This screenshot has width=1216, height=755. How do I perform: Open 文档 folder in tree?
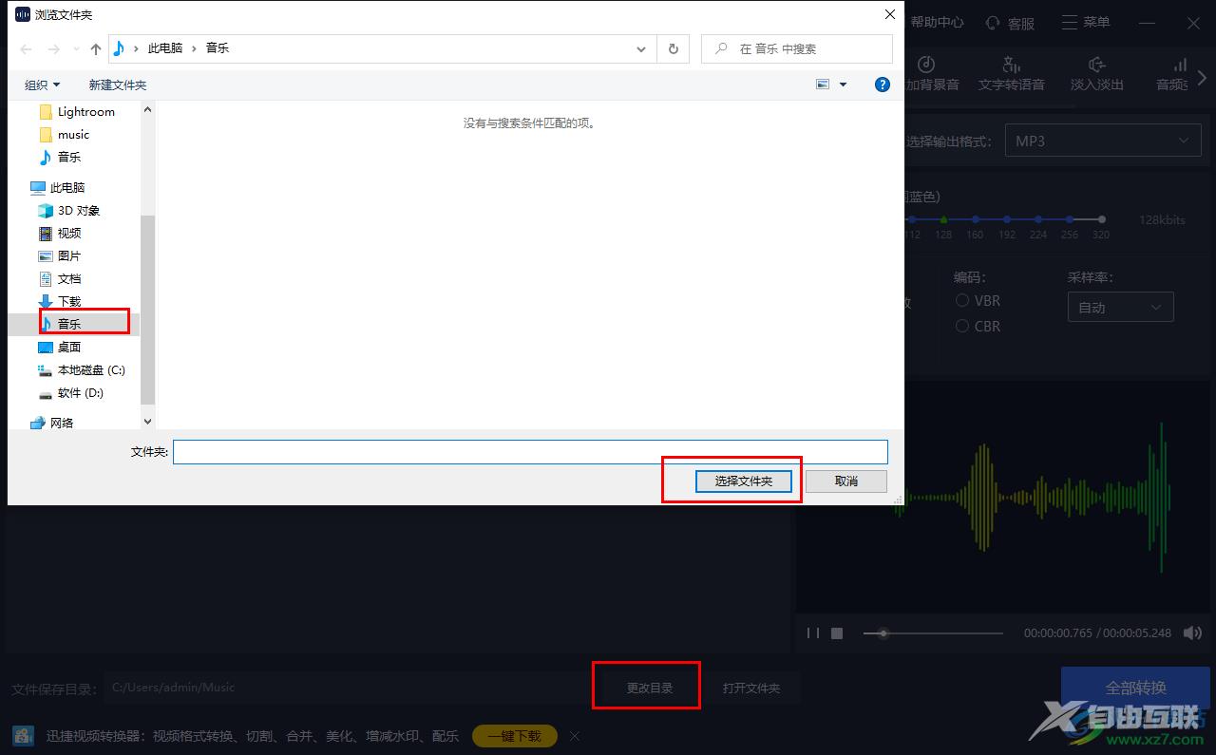pyautogui.click(x=68, y=278)
